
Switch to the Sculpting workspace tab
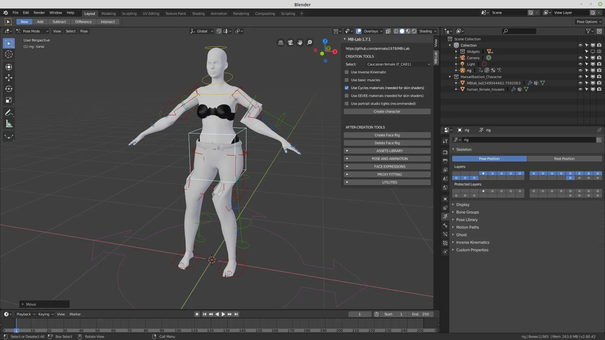129,14
